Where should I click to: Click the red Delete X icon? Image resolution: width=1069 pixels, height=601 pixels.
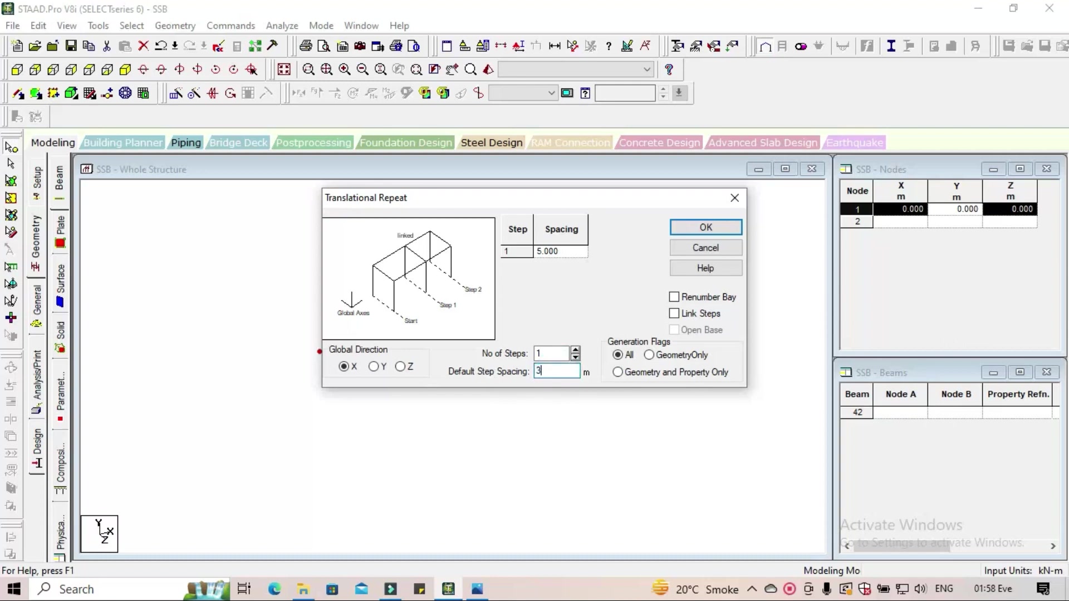pos(143,46)
